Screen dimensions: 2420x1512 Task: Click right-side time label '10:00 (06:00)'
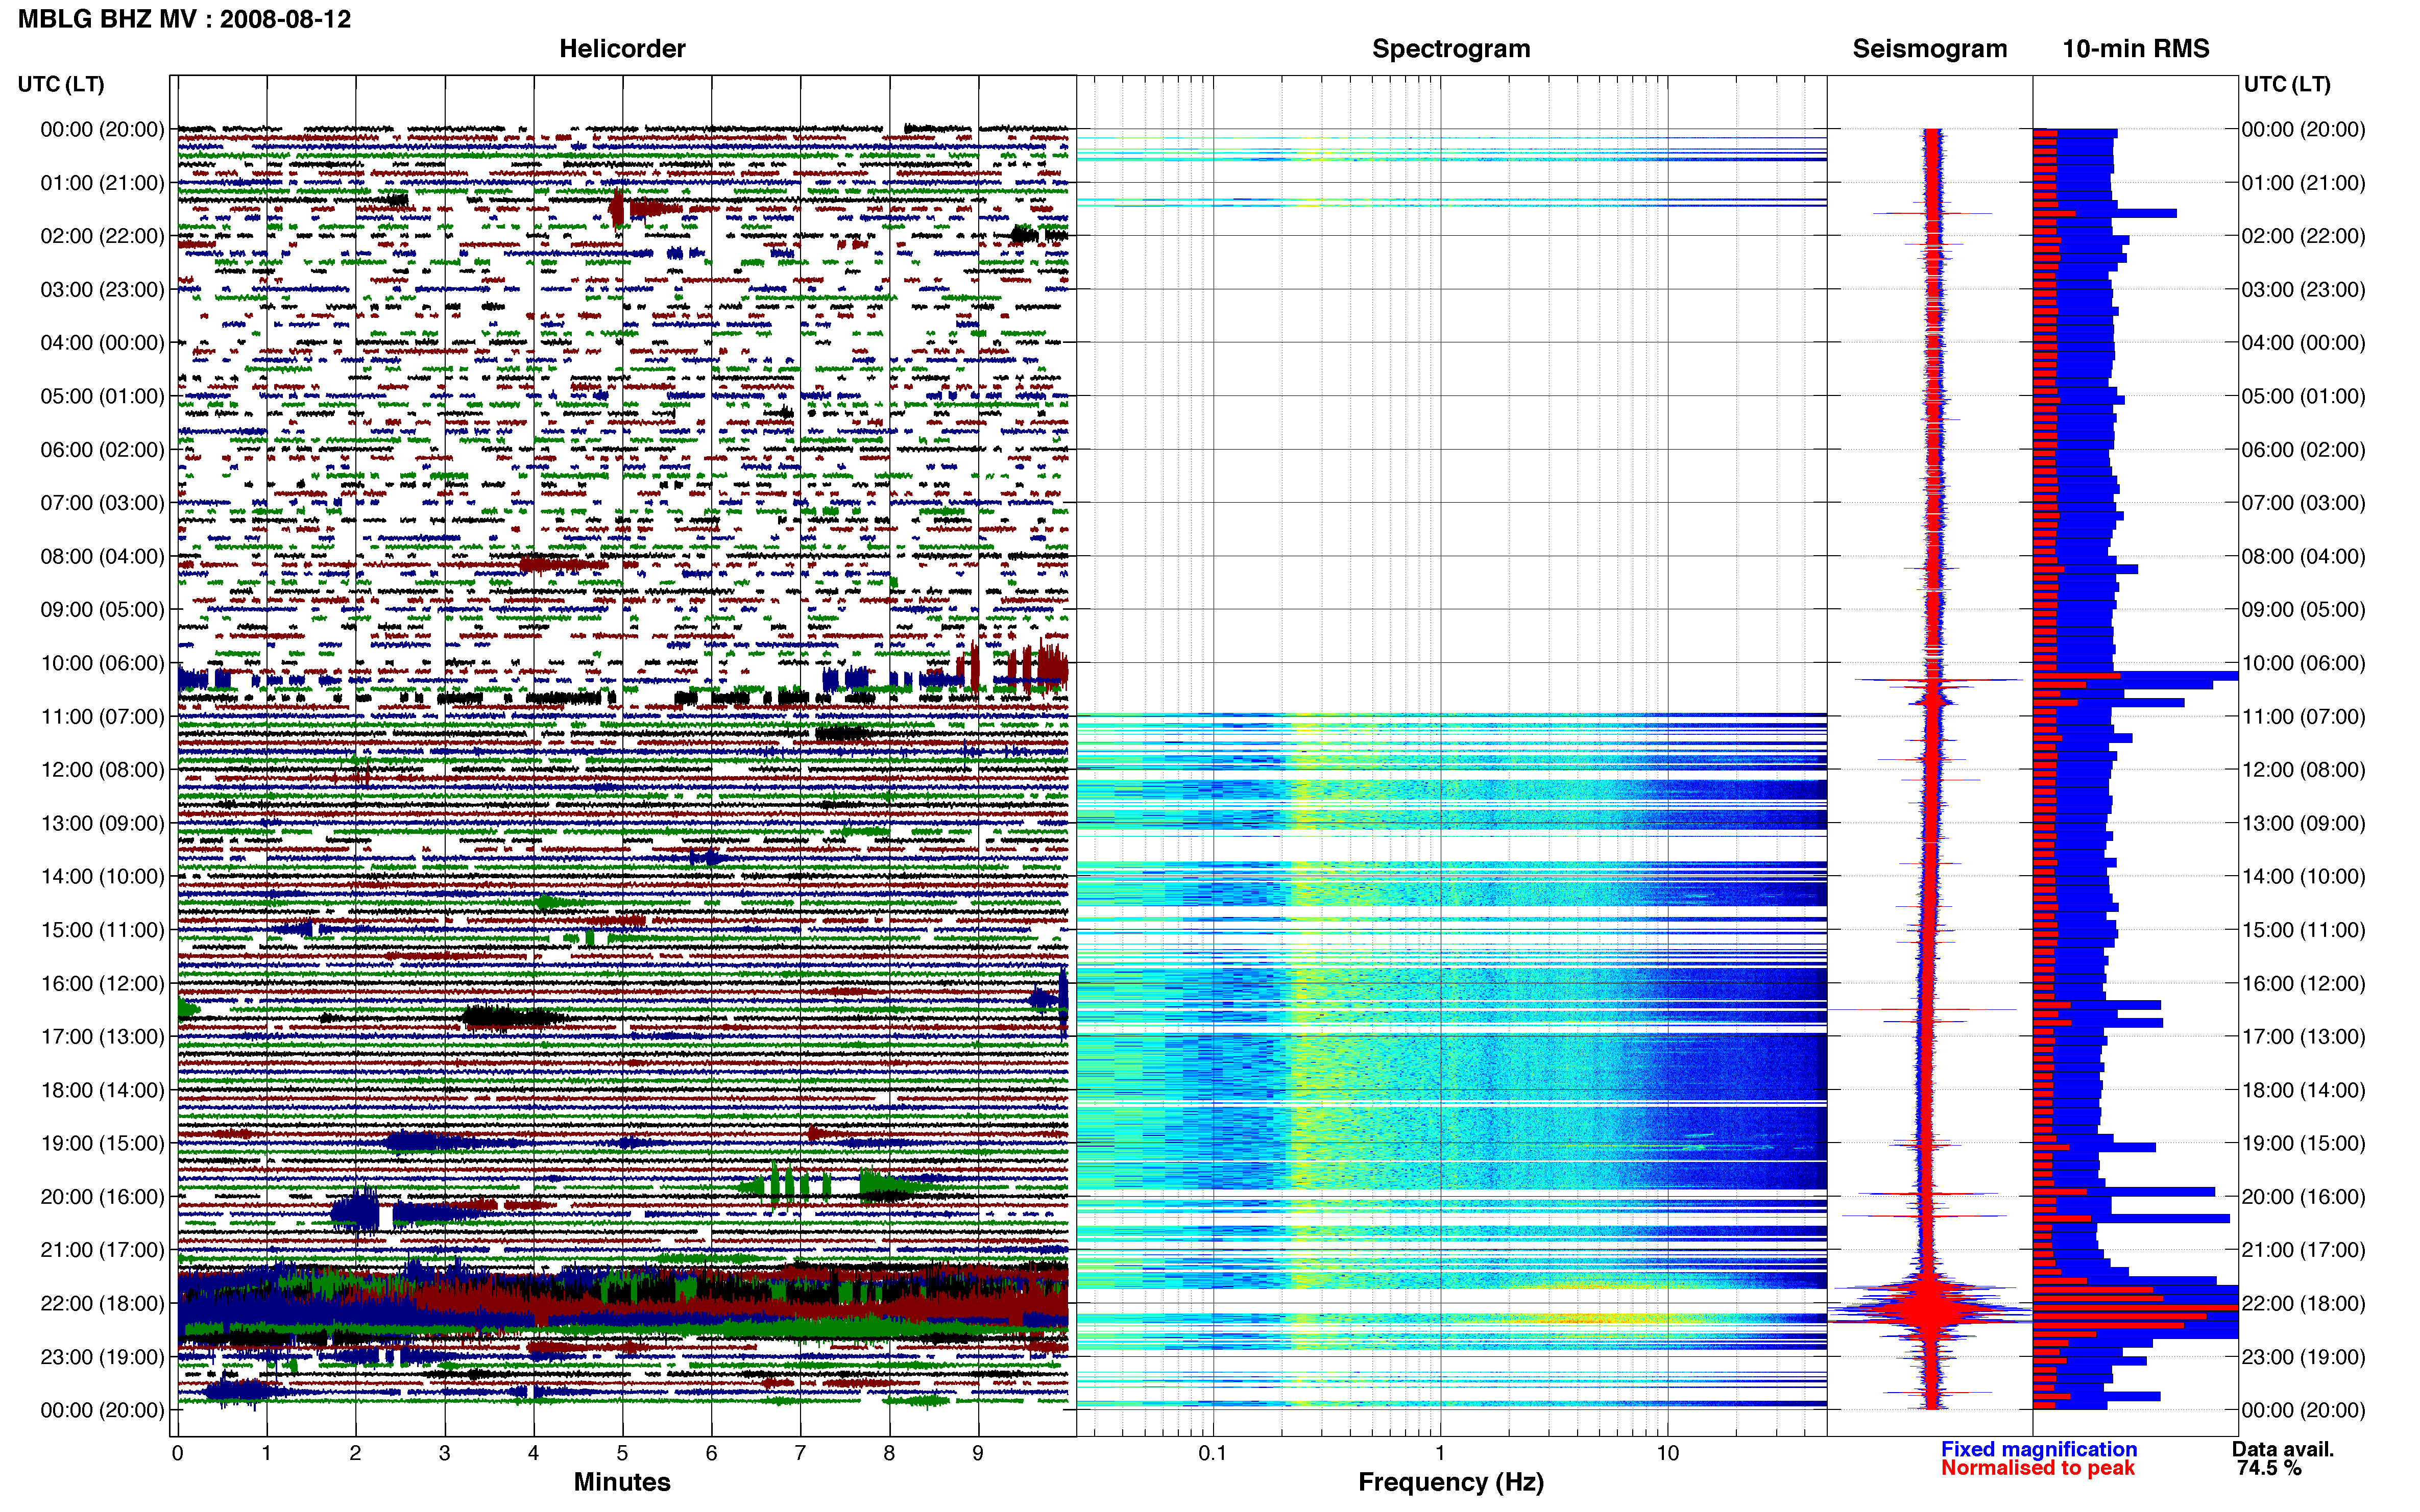(2303, 663)
